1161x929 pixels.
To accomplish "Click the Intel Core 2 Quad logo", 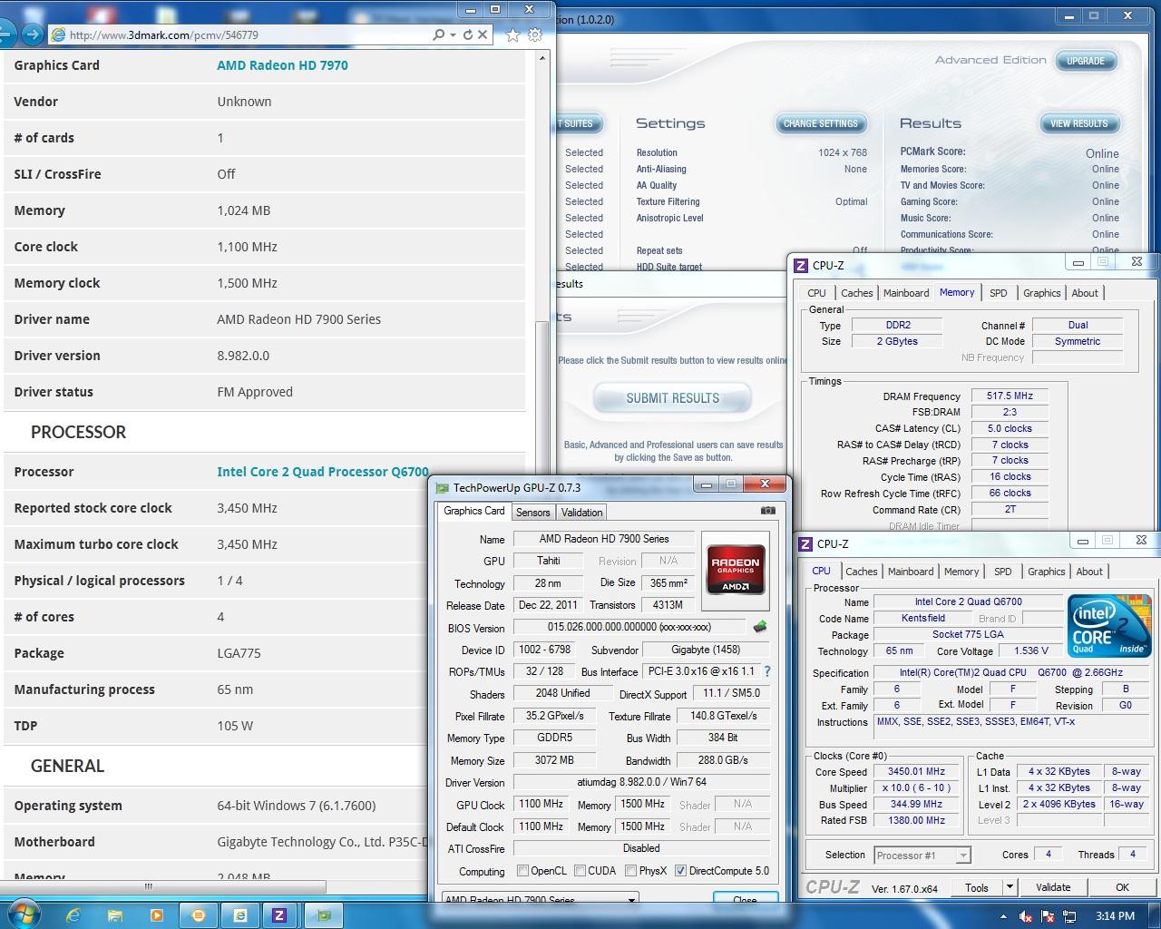I will pyautogui.click(x=1109, y=626).
